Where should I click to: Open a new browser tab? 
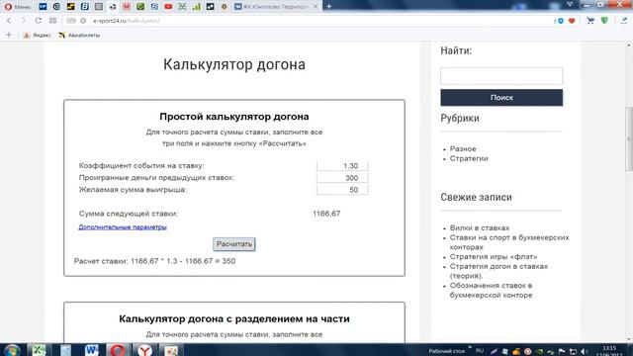(329, 7)
